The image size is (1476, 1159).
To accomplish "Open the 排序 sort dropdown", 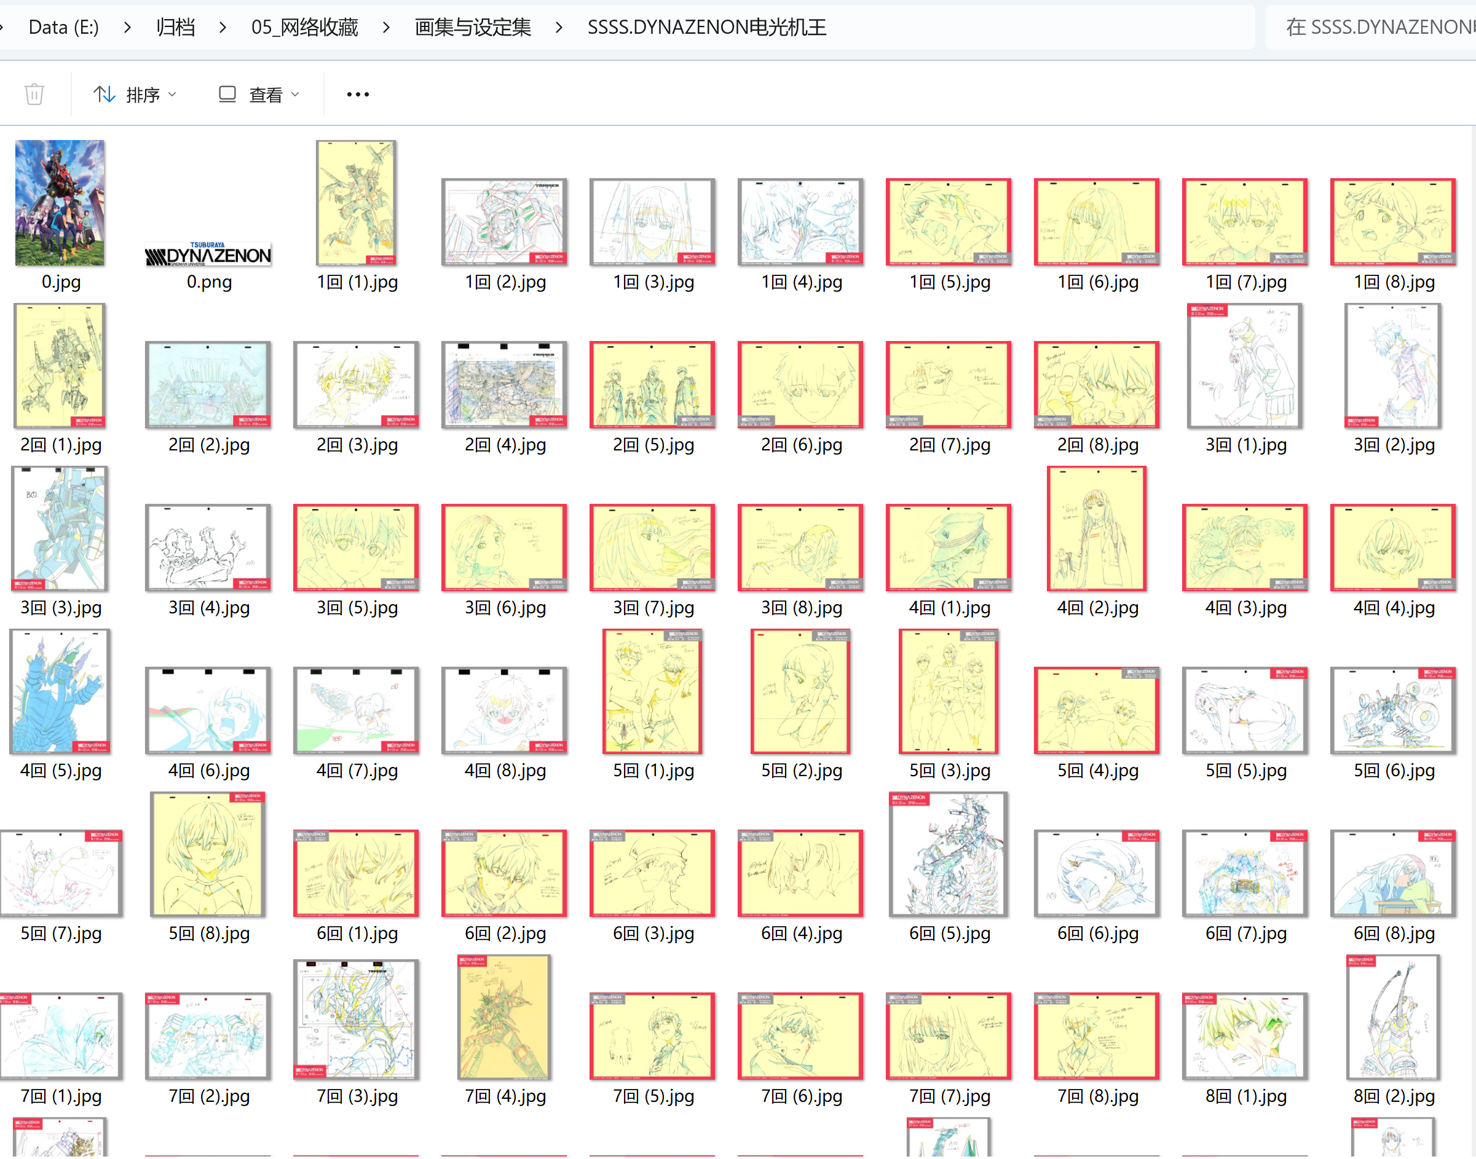I will coord(135,94).
